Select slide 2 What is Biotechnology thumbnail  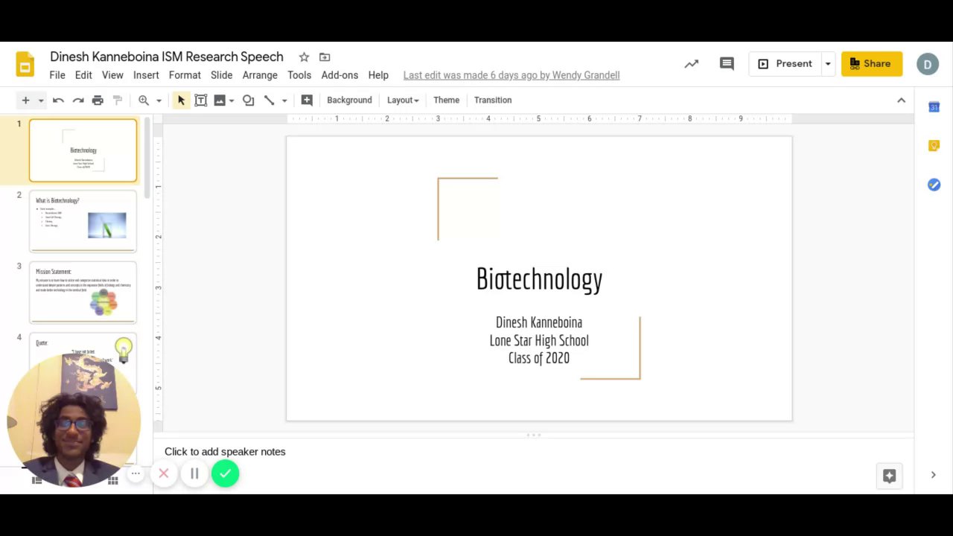pyautogui.click(x=83, y=221)
